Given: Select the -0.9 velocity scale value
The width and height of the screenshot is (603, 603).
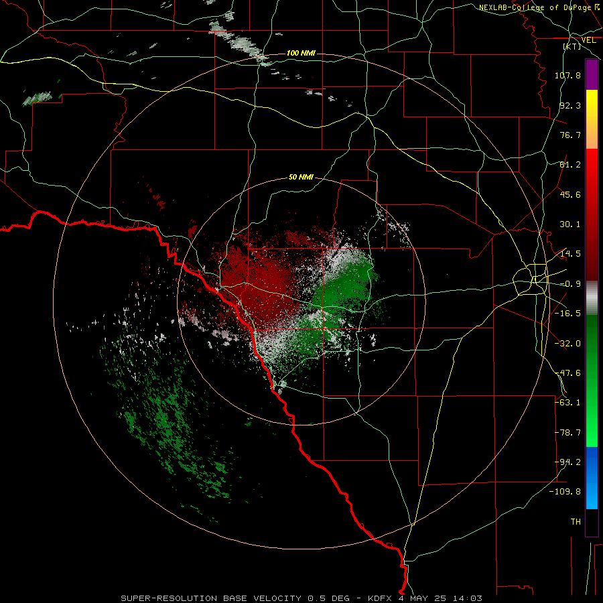Looking at the screenshot, I should [x=570, y=284].
